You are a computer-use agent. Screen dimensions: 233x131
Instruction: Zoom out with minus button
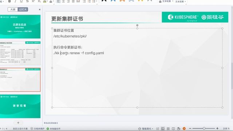[190, 128]
